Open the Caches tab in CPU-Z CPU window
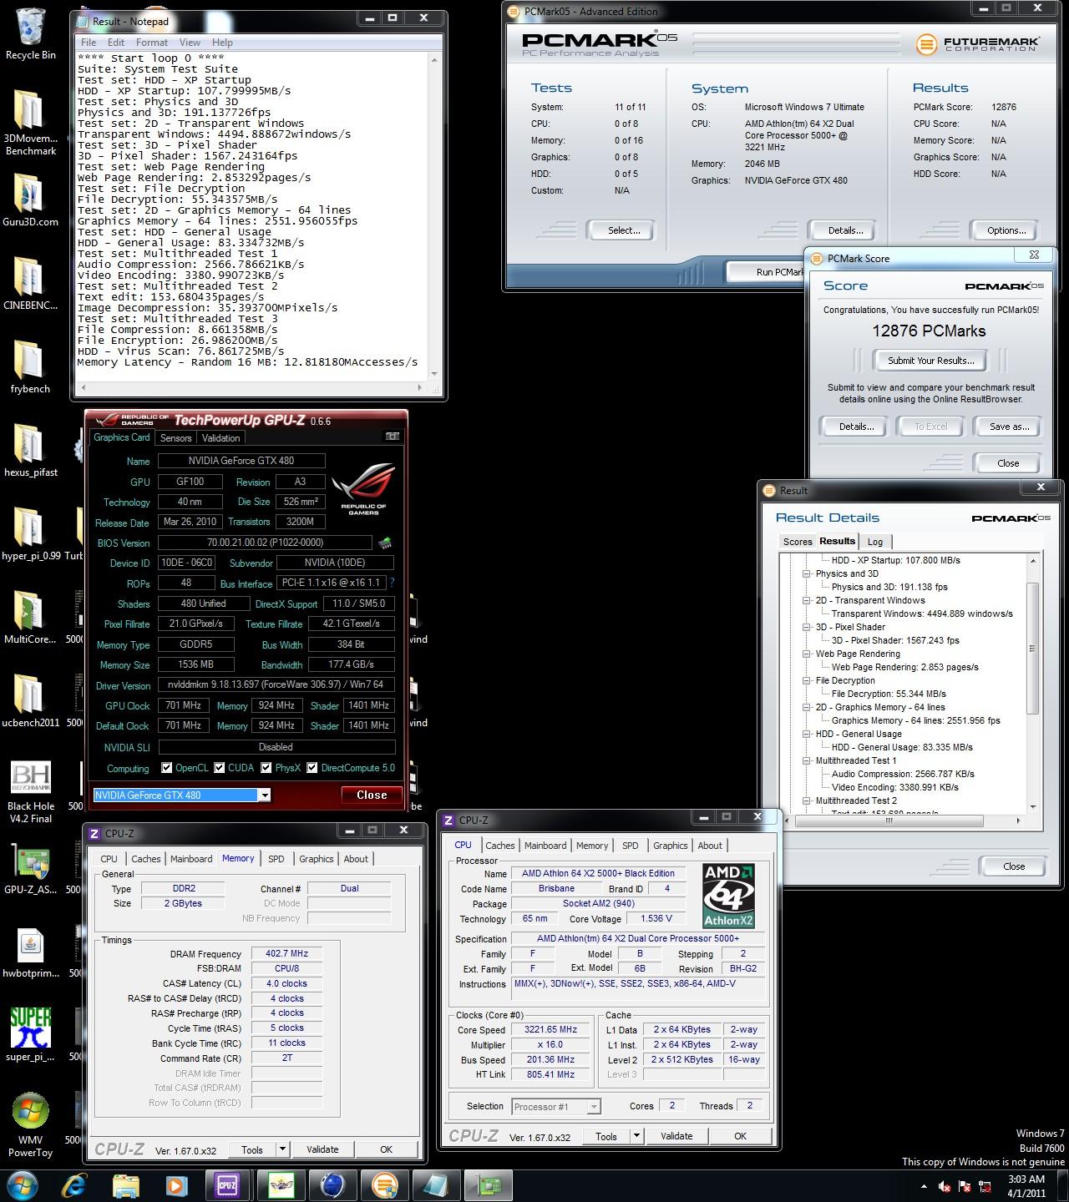This screenshot has width=1069, height=1202. pos(499,845)
